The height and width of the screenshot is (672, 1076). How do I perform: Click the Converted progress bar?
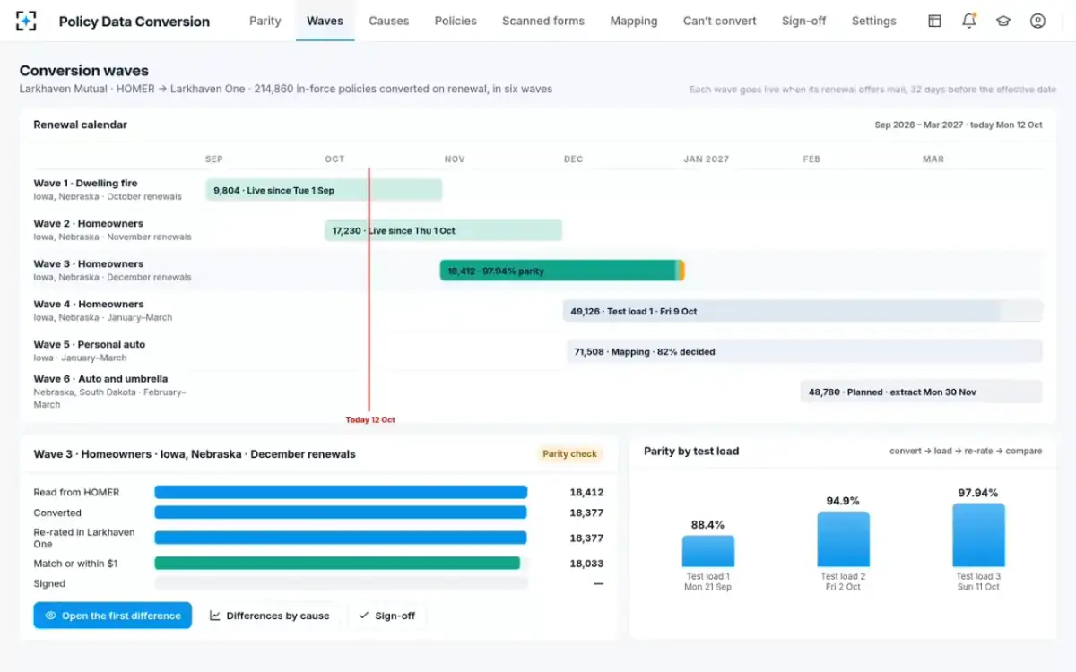[x=341, y=513]
